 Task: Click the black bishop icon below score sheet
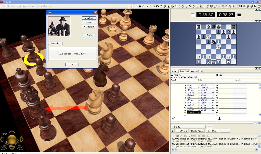(219, 118)
